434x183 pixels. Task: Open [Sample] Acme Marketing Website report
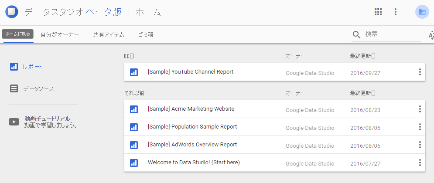tap(191, 109)
